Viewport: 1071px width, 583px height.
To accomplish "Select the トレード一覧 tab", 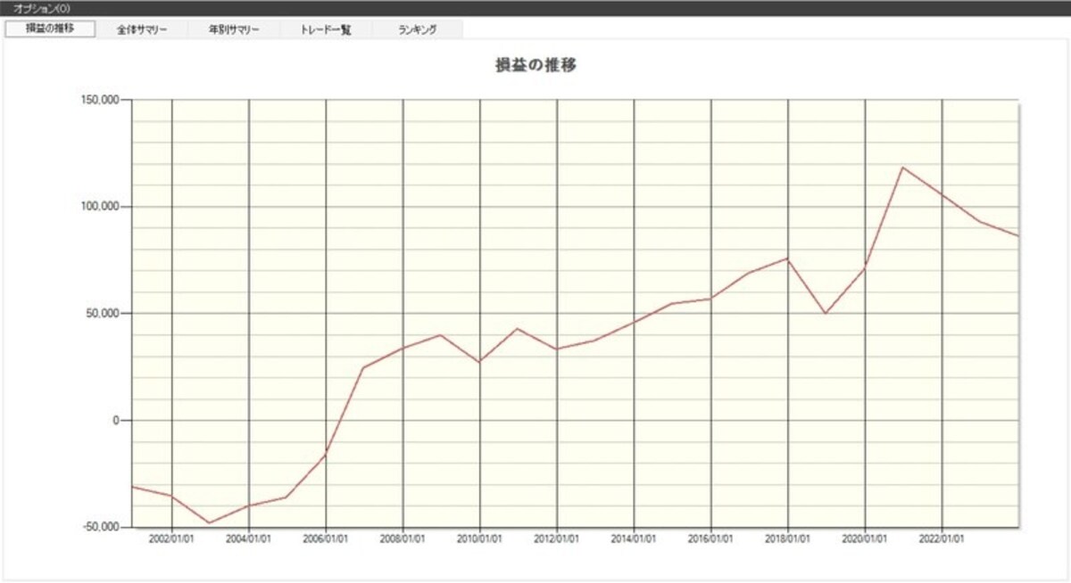I will [326, 29].
